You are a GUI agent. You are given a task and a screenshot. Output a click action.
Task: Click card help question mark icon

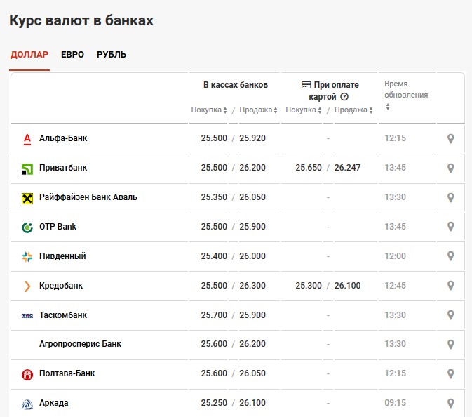point(344,97)
